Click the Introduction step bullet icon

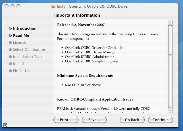[x=11, y=29]
